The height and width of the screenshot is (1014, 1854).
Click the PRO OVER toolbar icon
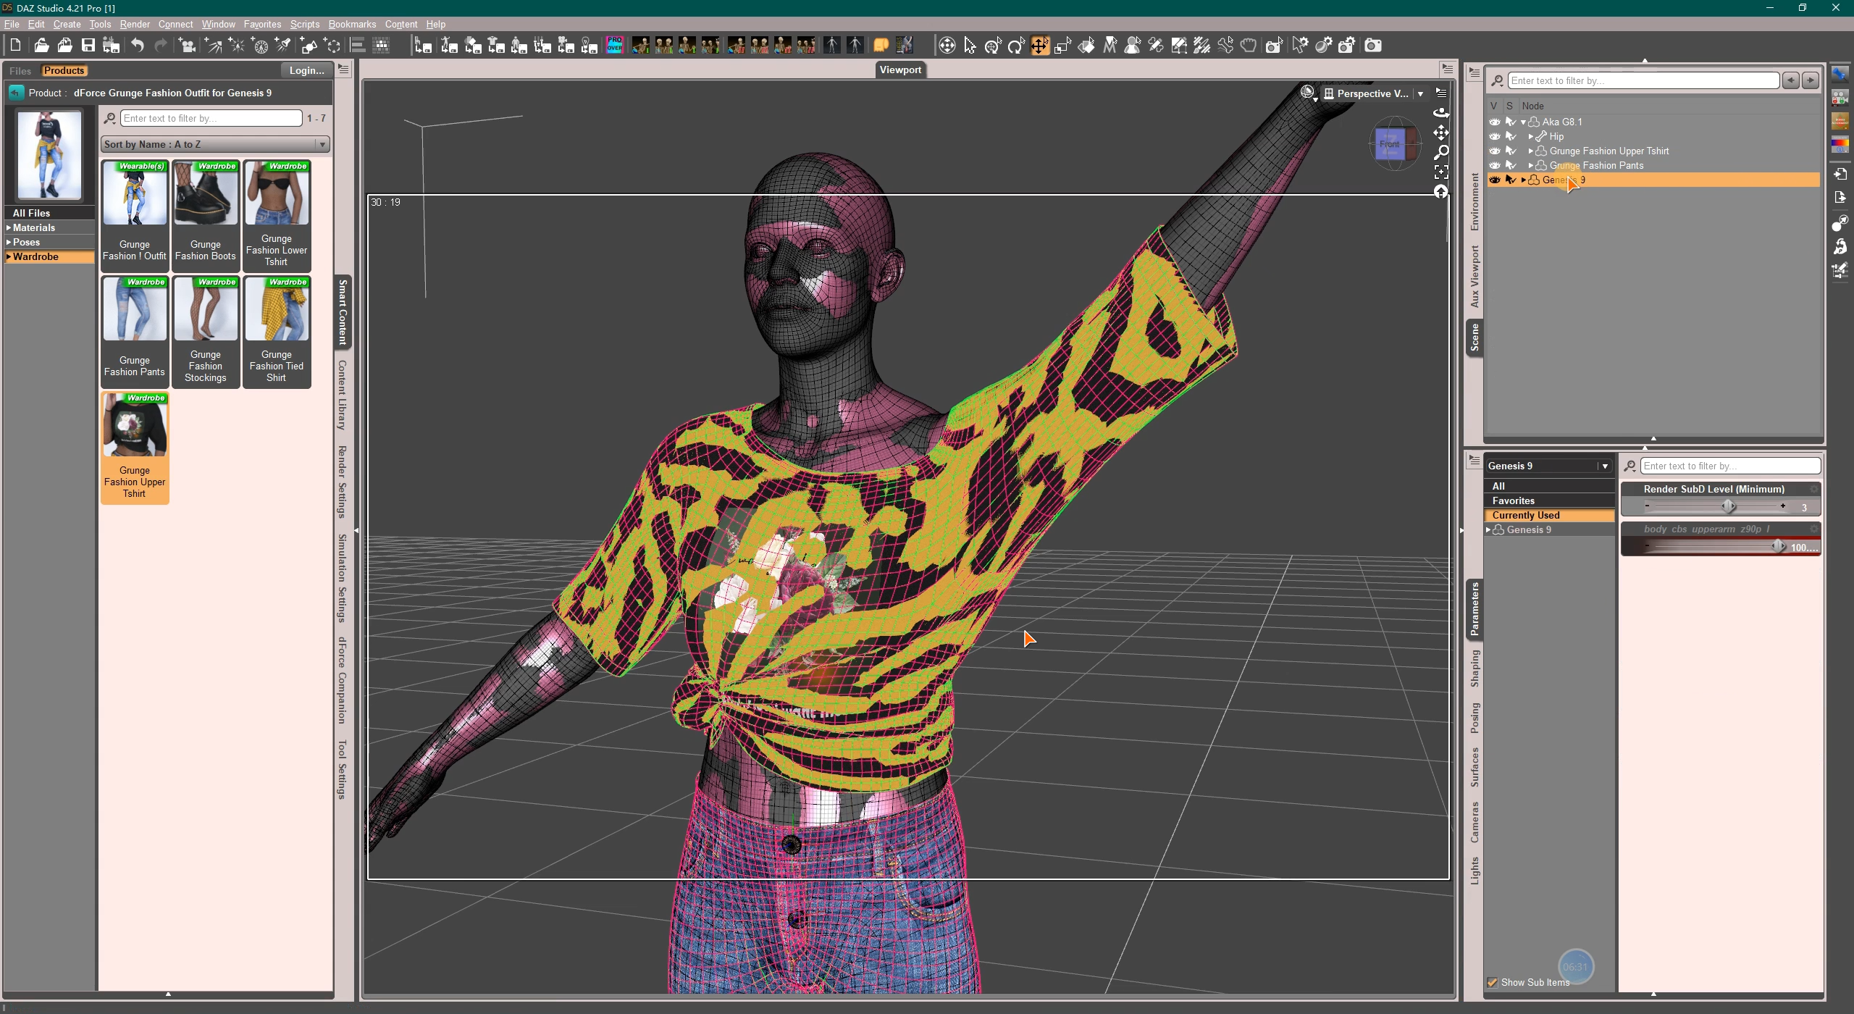tap(614, 46)
